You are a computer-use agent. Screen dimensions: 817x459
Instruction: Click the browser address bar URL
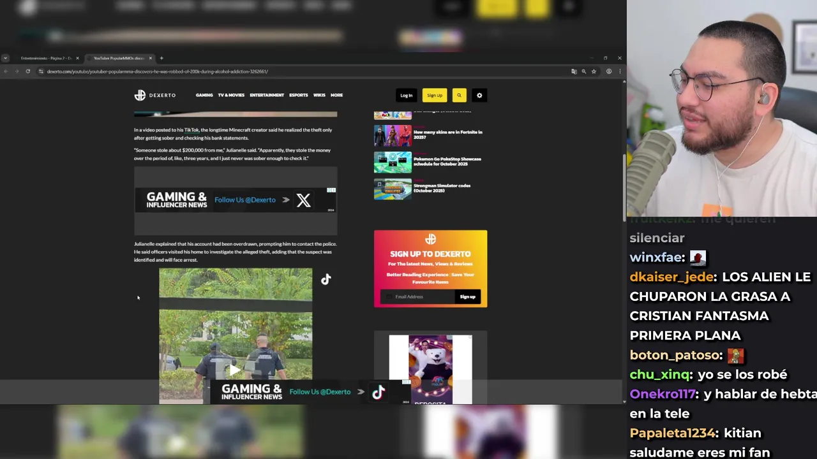[x=157, y=71]
